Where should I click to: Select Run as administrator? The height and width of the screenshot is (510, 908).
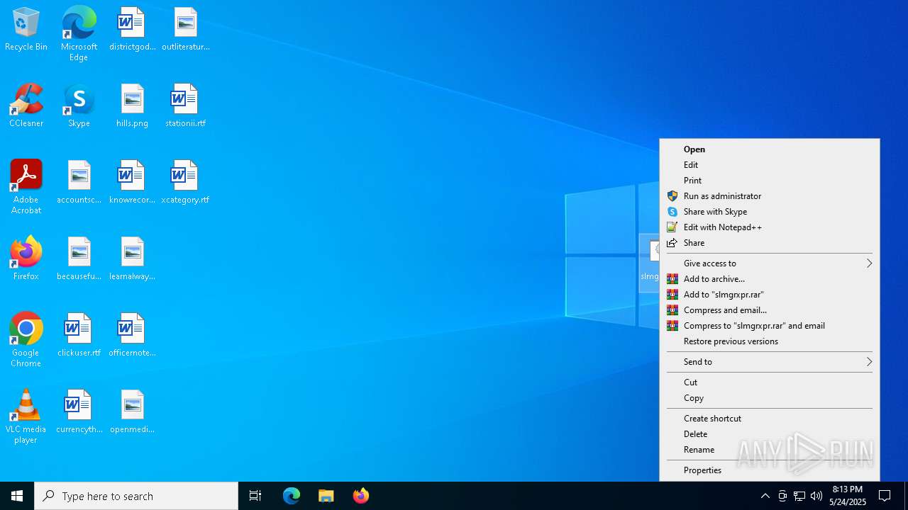[770, 196]
